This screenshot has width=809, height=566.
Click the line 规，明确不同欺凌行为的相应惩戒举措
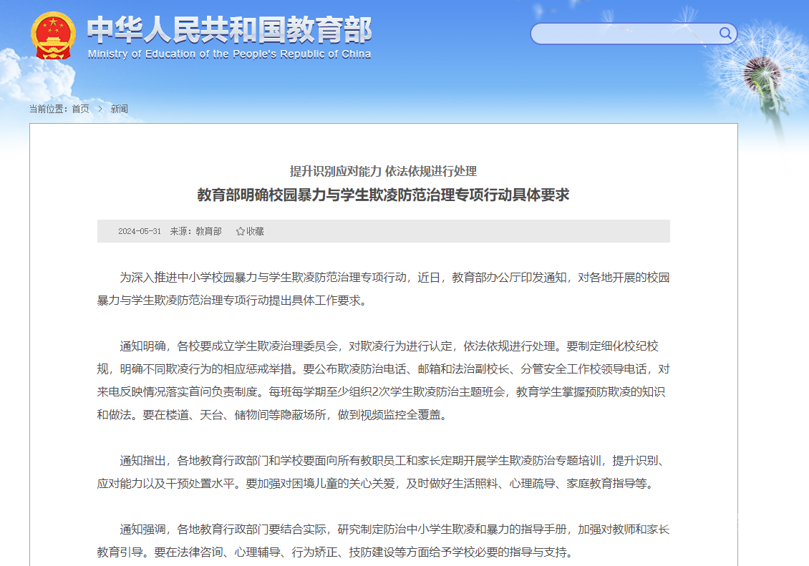[x=383, y=369]
